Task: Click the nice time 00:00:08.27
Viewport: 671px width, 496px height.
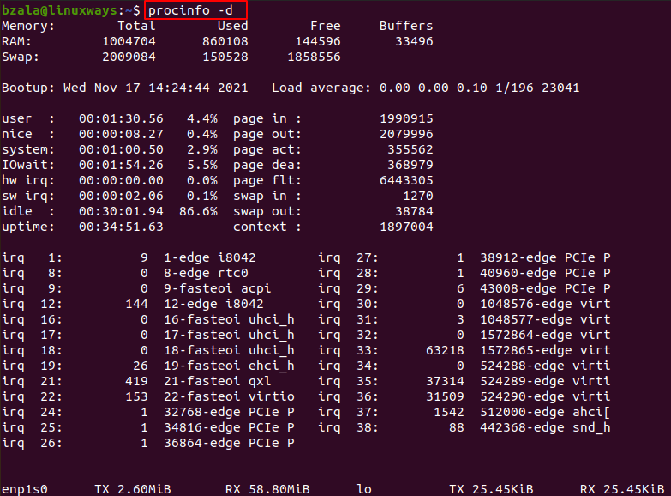Action: pos(121,134)
